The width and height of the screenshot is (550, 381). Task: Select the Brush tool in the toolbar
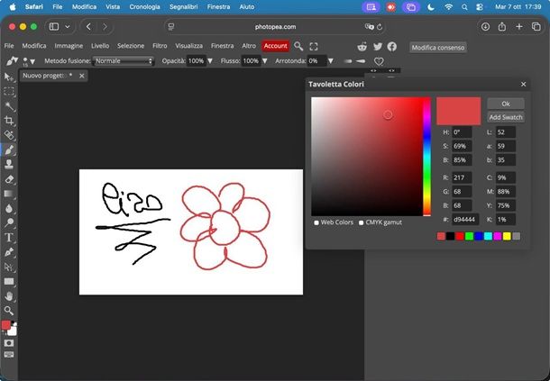point(9,150)
